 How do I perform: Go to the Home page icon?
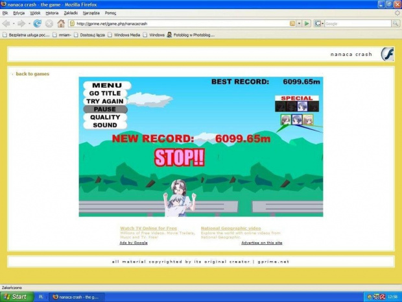61,23
